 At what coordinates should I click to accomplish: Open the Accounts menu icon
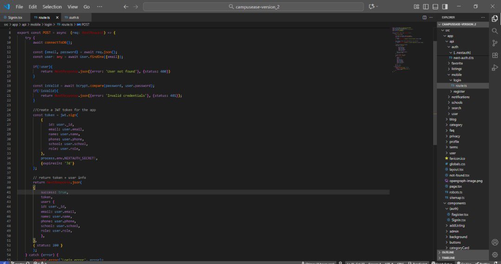tap(495, 242)
